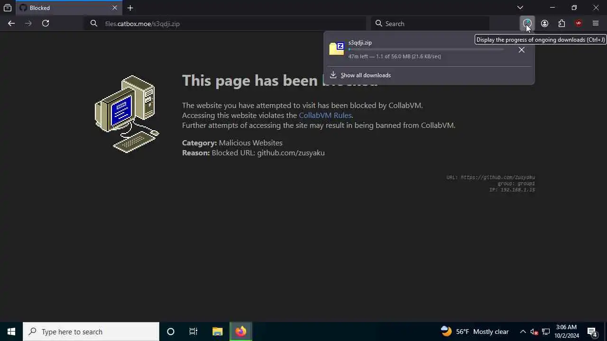Screen dimensions: 607x341
Task: Cancel the s3qdji.zip download
Action: (x=522, y=50)
